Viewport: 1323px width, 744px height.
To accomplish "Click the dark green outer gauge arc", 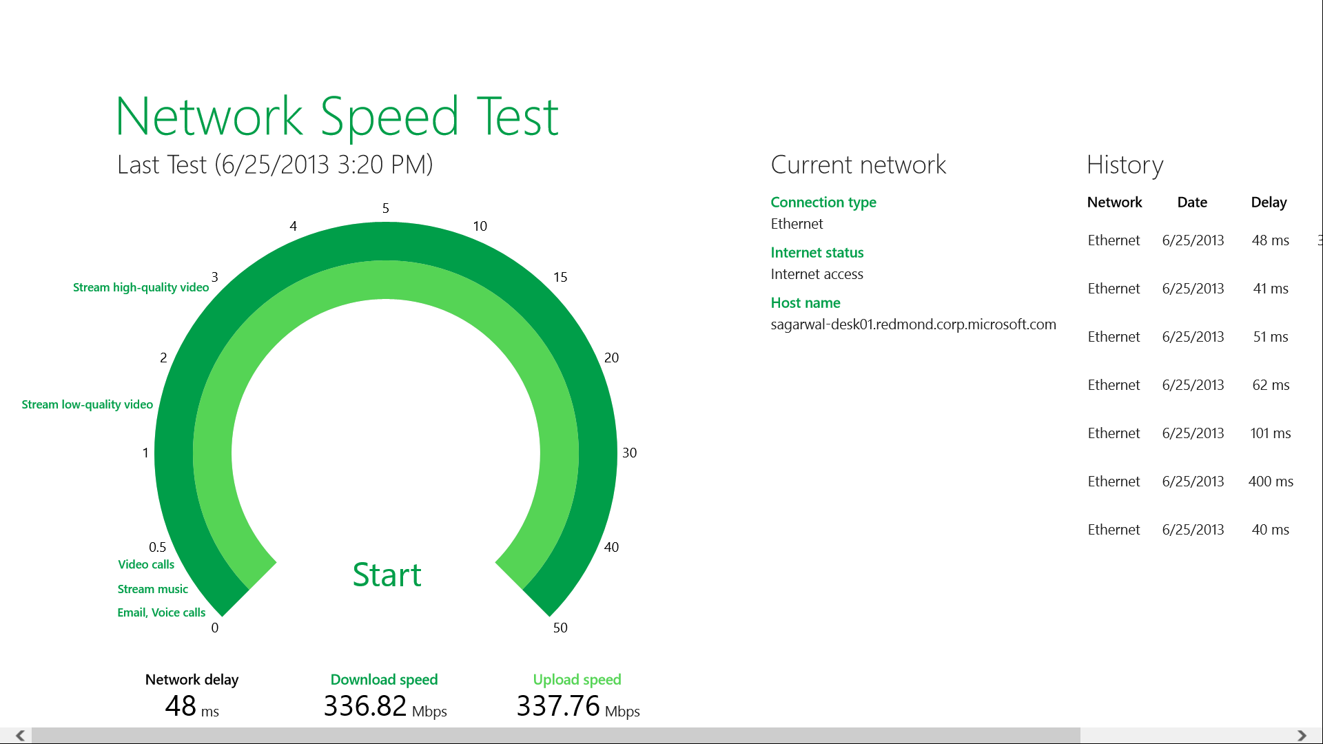I will pyautogui.click(x=386, y=241).
